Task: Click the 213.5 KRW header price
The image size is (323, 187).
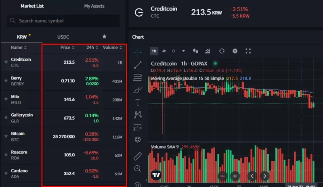Action: (x=206, y=12)
